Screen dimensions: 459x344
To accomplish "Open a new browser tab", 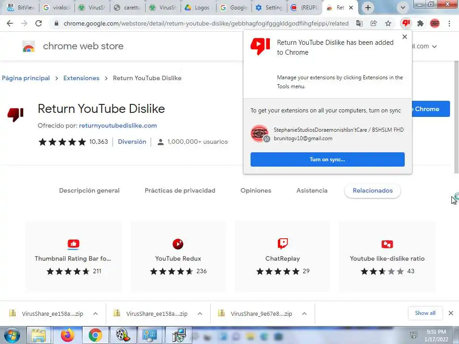I will [x=368, y=8].
